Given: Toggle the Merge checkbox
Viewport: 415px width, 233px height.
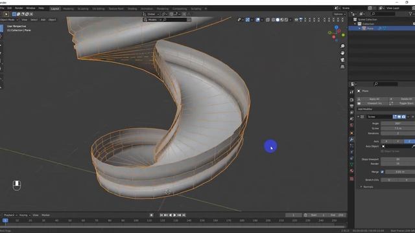Looking at the screenshot, I should pyautogui.click(x=382, y=172).
